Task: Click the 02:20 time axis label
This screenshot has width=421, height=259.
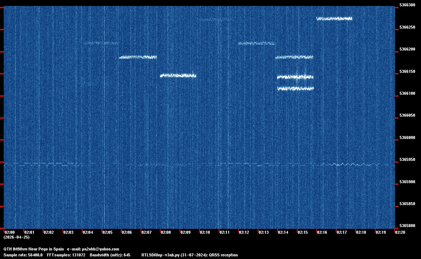Action: 400,232
